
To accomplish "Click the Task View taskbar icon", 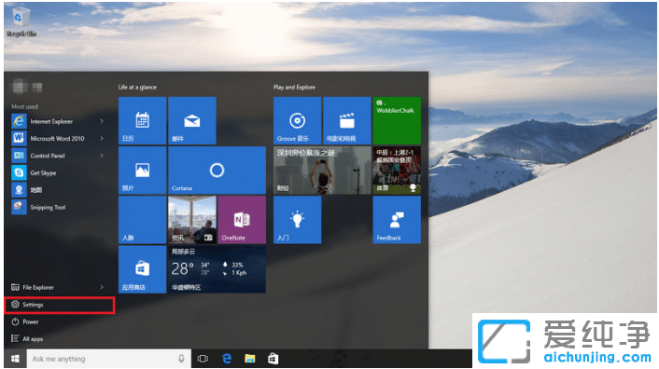I will (x=203, y=359).
